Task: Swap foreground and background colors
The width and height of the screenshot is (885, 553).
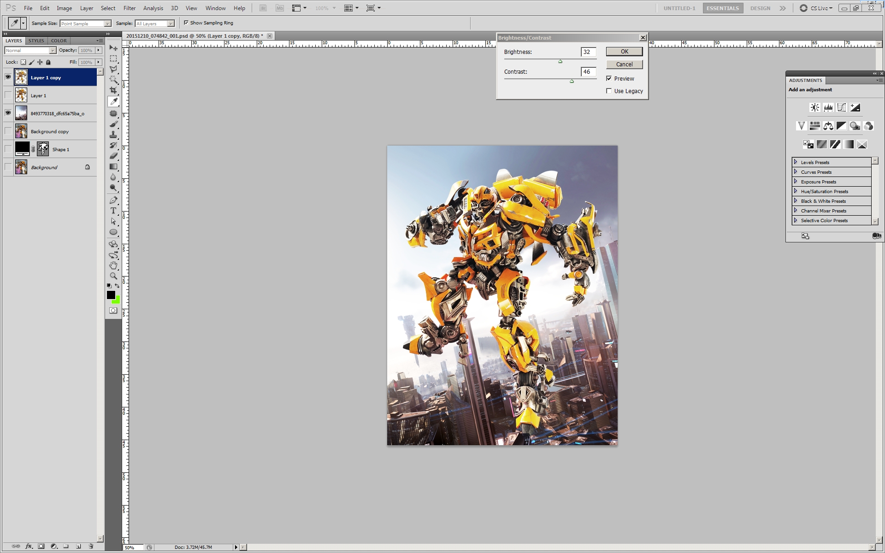Action: [x=117, y=286]
